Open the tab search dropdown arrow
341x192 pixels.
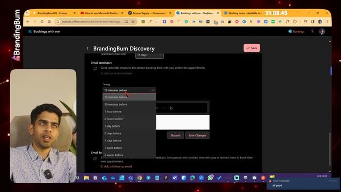(x=27, y=13)
